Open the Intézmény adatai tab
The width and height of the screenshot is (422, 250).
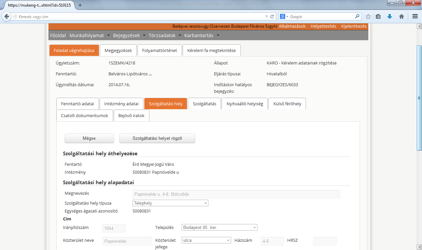tap(121, 104)
